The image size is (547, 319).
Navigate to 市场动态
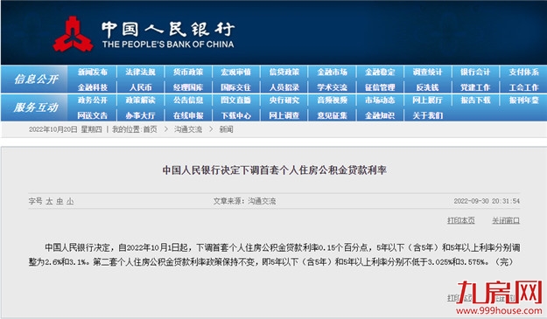(x=380, y=101)
